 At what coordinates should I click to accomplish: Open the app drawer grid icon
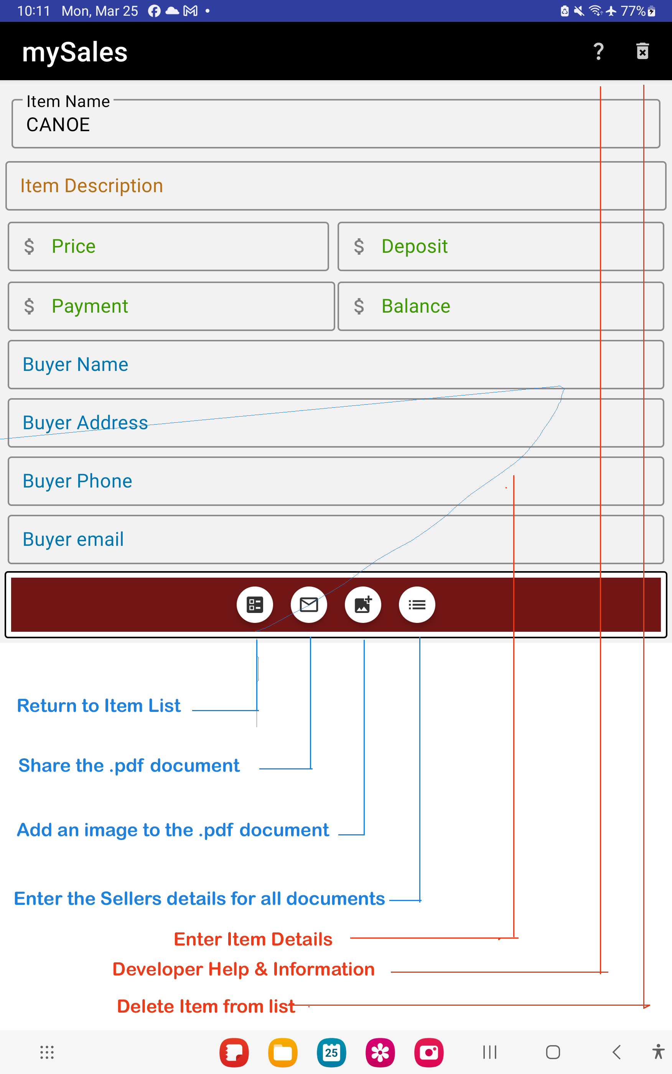pos(47,1052)
